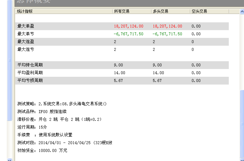Viewport: 244px width, 161px height.
Task: Click the 测试品种 IF00 line
Action: coord(42,112)
